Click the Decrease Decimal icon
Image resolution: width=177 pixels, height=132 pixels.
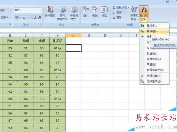pos(40,18)
